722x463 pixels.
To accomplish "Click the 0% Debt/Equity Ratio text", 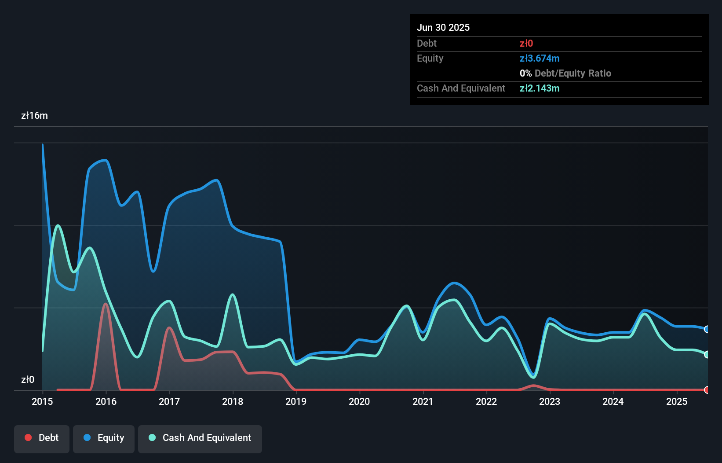I will pos(565,73).
